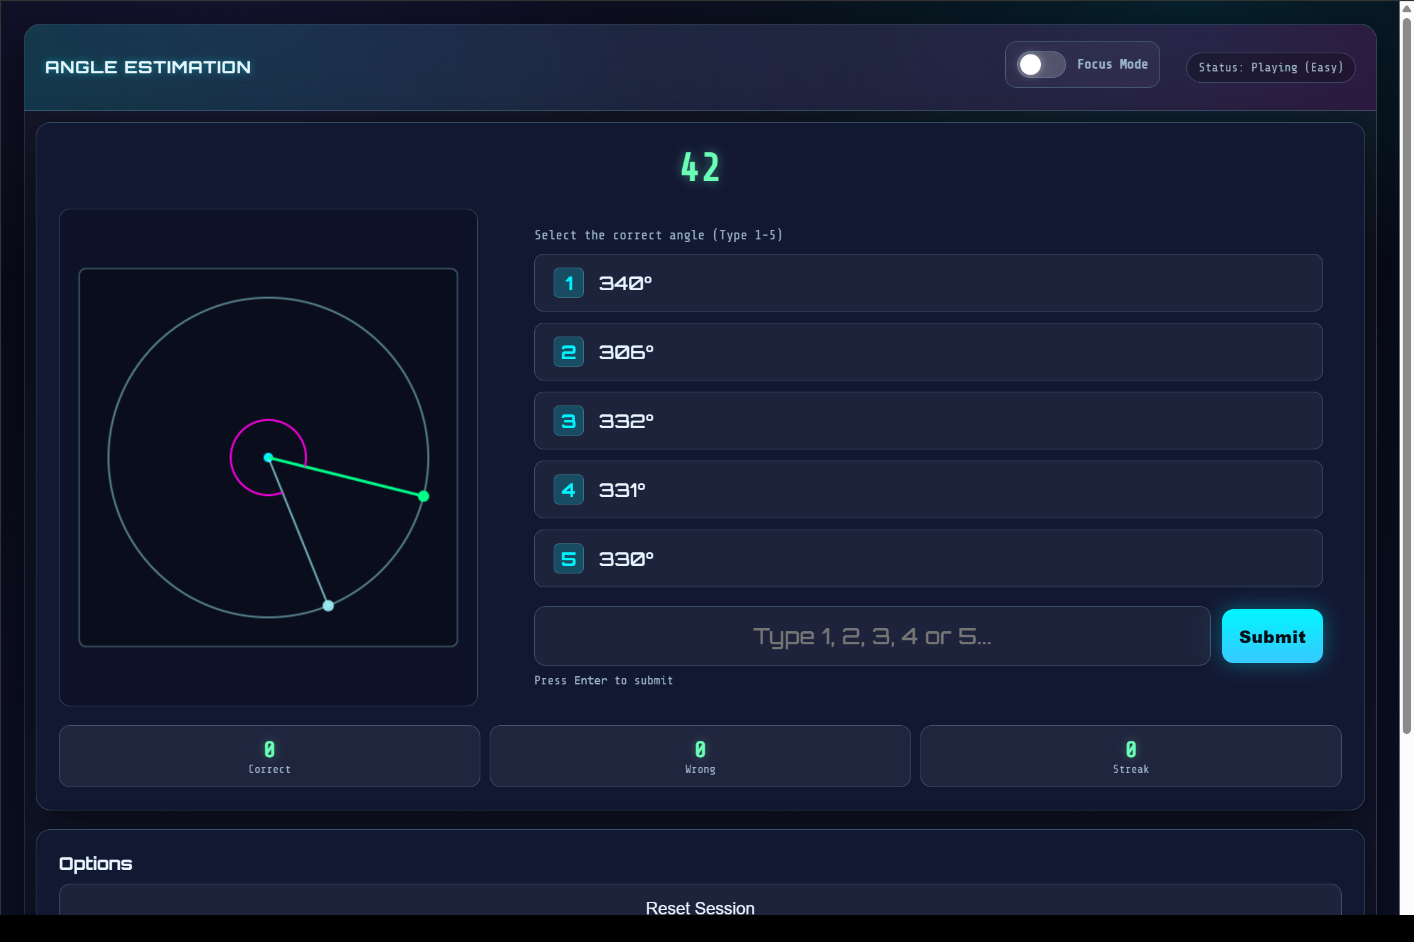Click the light blue endpoint dot
The image size is (1414, 942).
click(x=328, y=605)
